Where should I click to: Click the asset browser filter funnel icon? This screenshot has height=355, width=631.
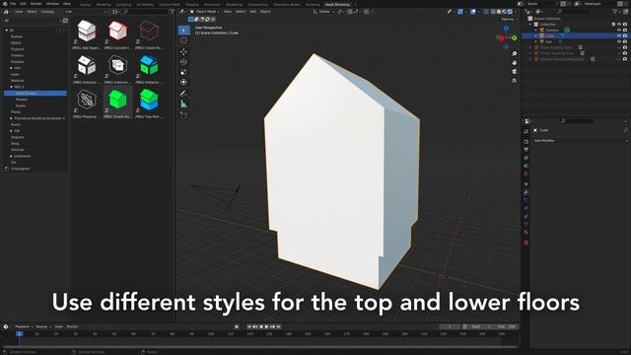173,12
